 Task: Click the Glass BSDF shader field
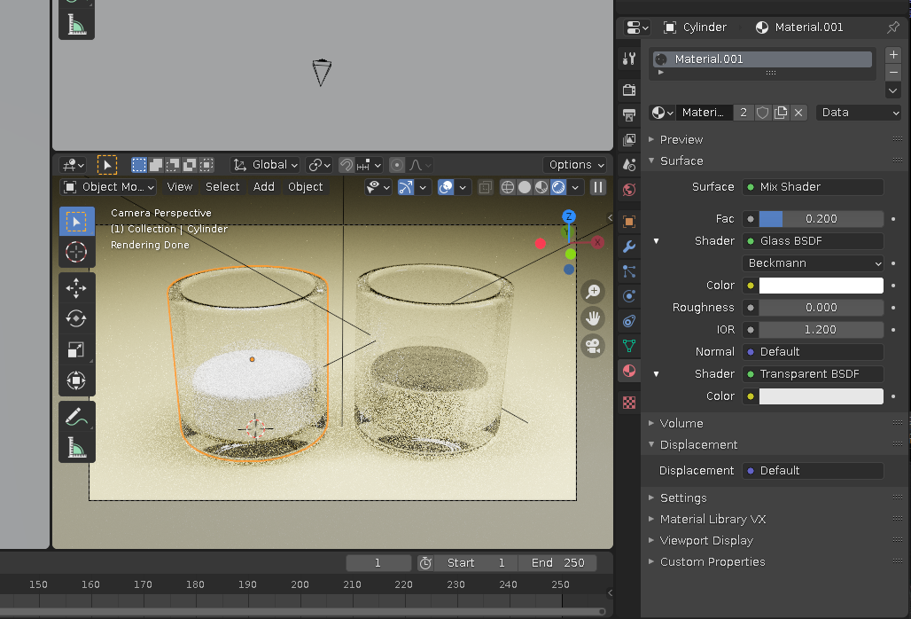[814, 241]
